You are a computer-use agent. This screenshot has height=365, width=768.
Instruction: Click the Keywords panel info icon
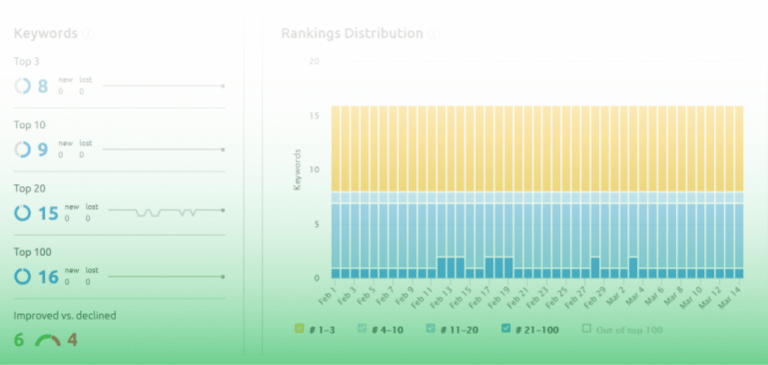88,34
